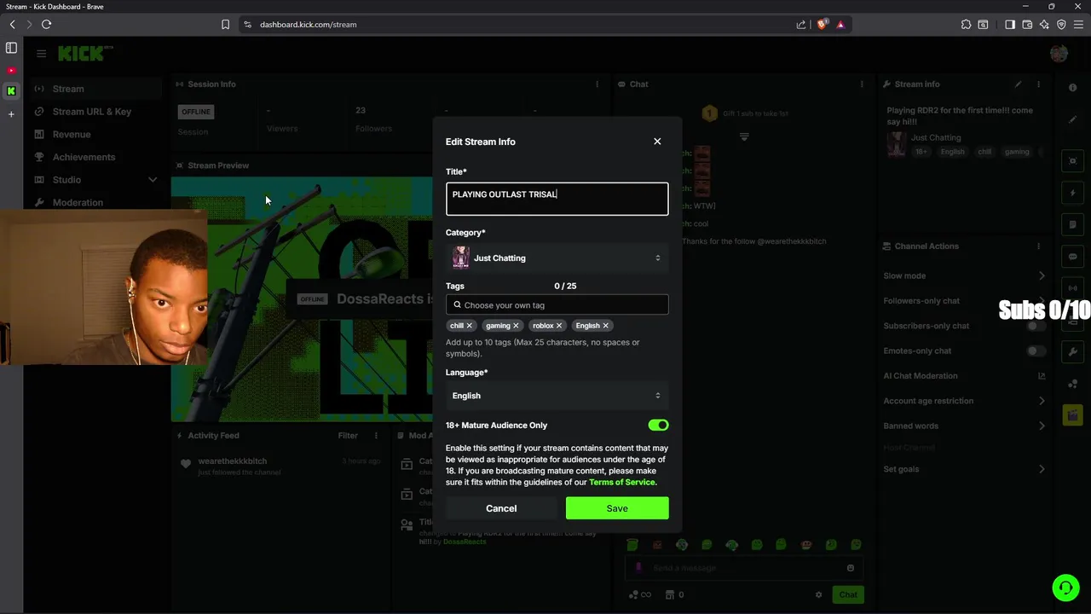This screenshot has width=1091, height=614.
Task: Remove the gaming tag
Action: tap(516, 326)
